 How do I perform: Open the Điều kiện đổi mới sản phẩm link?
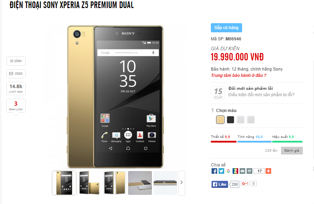[261, 94]
